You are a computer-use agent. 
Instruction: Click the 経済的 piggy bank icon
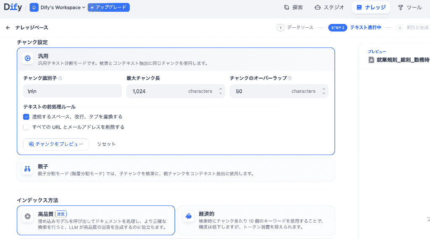coord(189,216)
